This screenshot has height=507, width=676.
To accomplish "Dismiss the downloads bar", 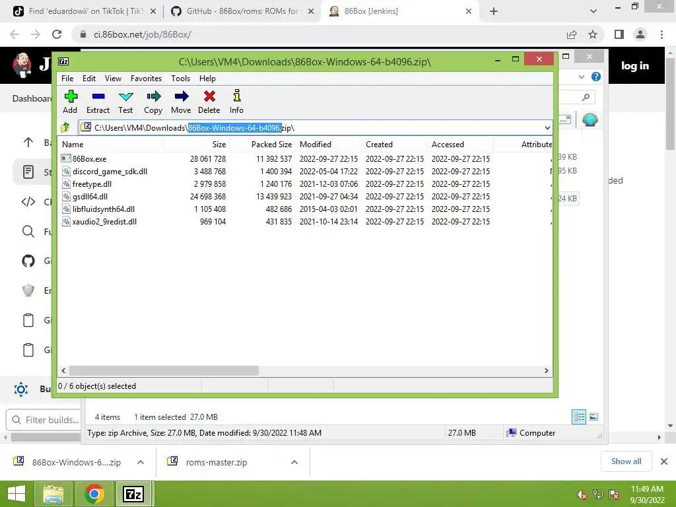I will [x=664, y=461].
